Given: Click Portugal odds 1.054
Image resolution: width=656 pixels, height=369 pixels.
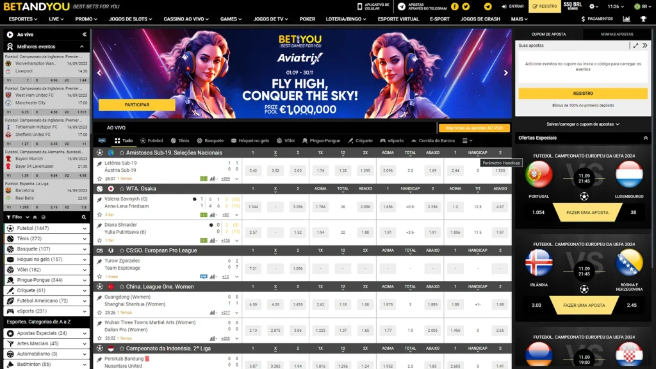Looking at the screenshot, I should (x=538, y=213).
